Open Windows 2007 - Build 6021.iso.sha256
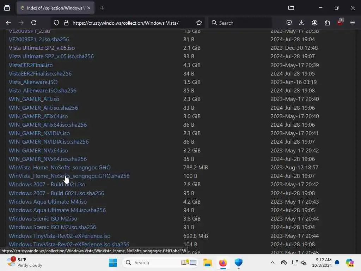This screenshot has height=271, width=361. click(56, 193)
